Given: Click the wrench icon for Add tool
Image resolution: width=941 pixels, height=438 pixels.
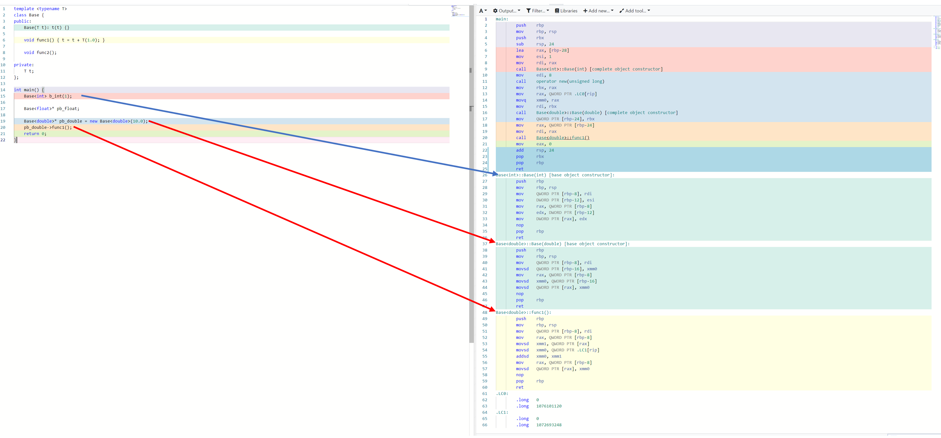Looking at the screenshot, I should [621, 11].
